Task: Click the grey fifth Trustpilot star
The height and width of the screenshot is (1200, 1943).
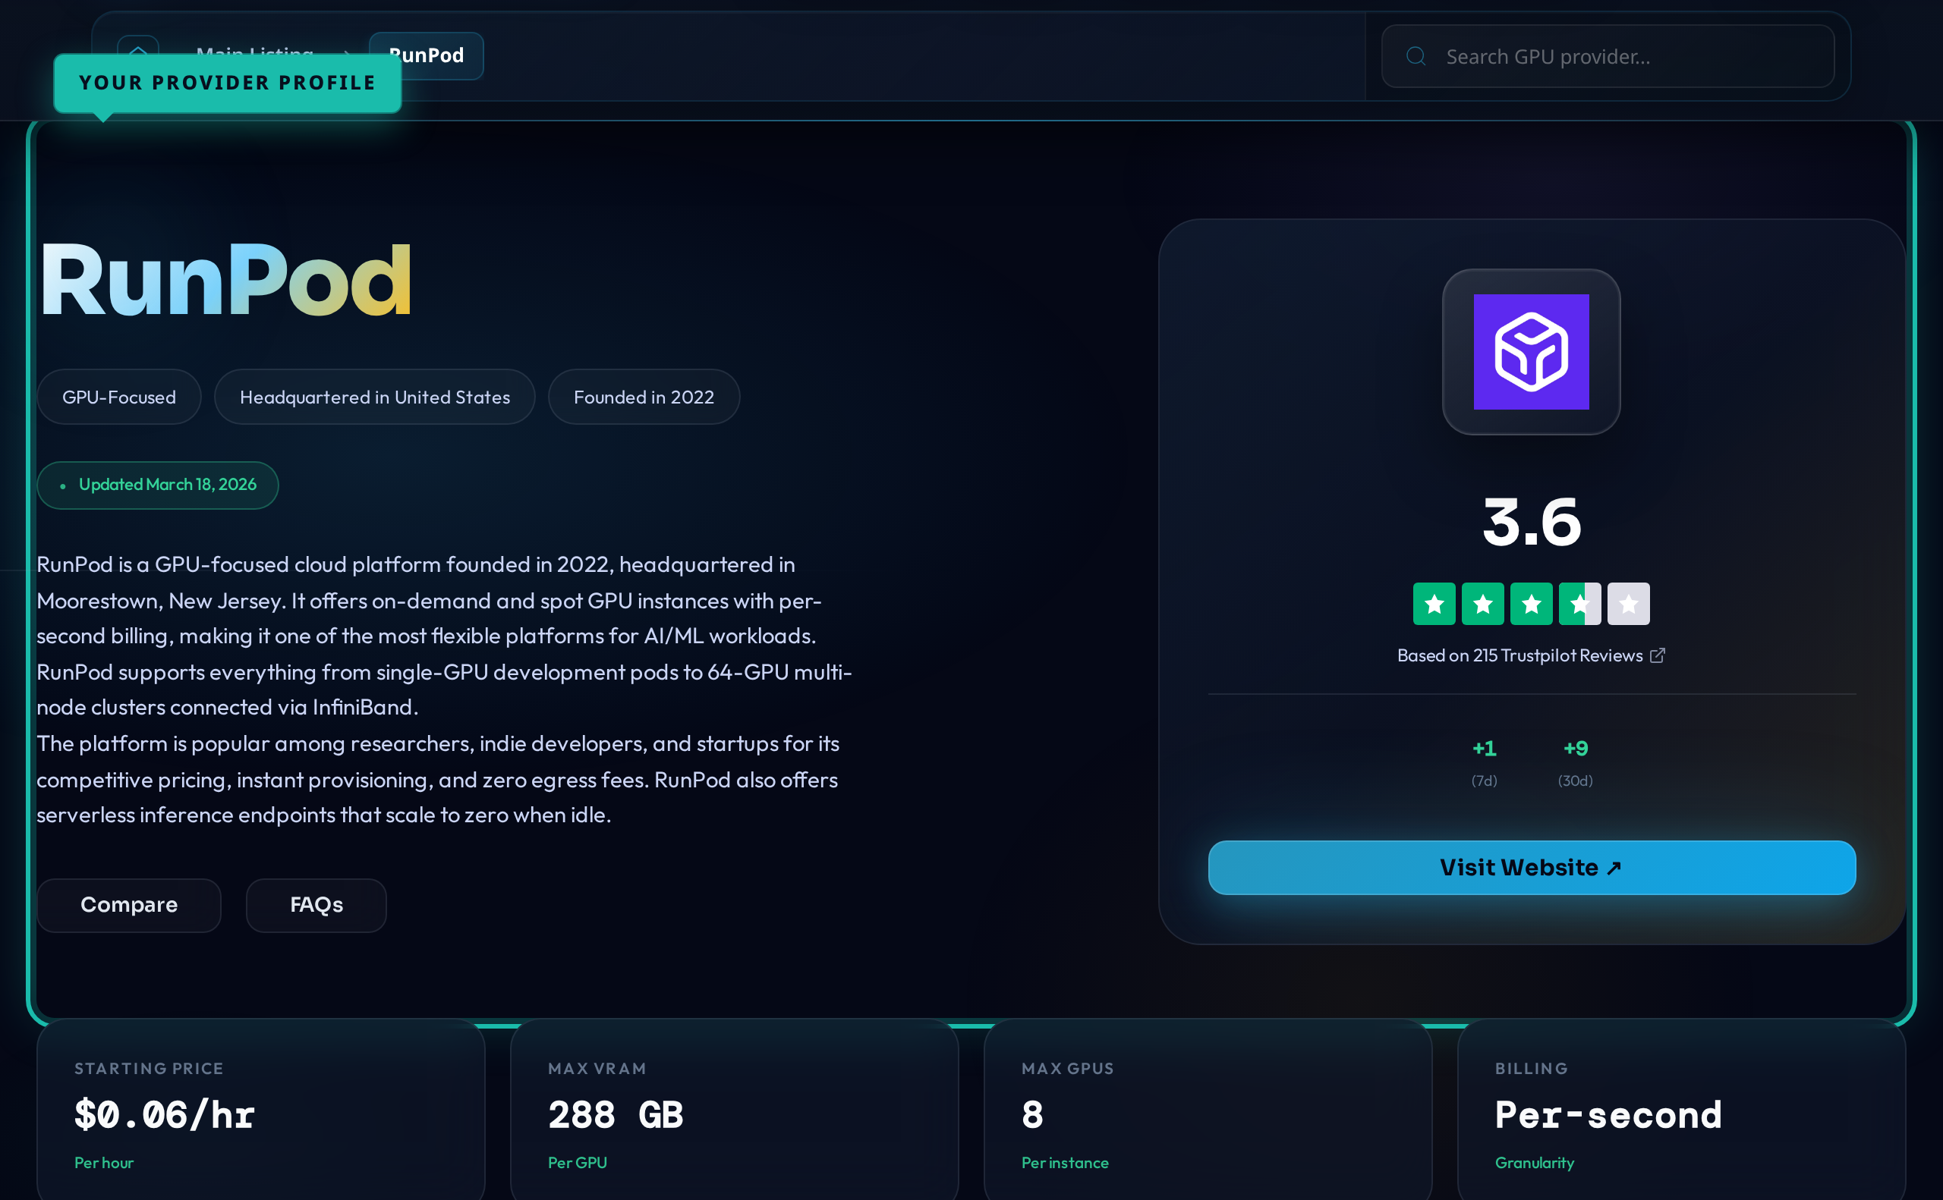Action: (1629, 604)
